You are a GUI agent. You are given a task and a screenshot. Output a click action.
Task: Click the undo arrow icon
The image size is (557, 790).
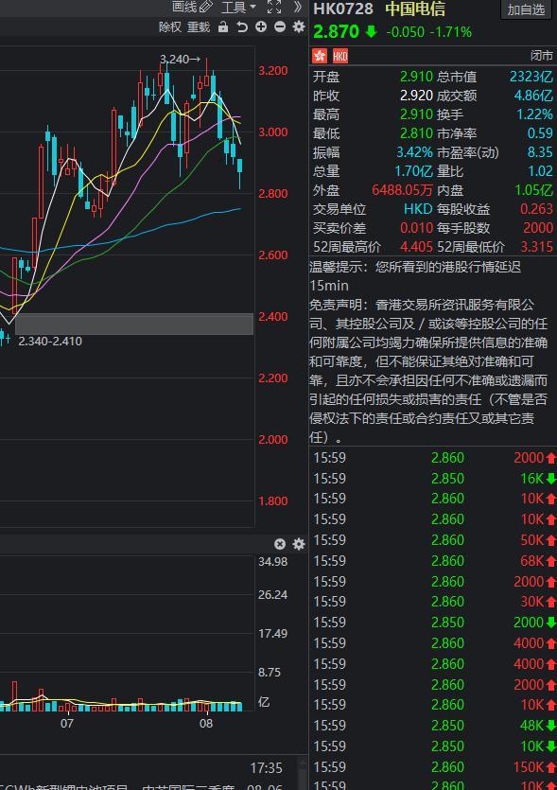(242, 27)
